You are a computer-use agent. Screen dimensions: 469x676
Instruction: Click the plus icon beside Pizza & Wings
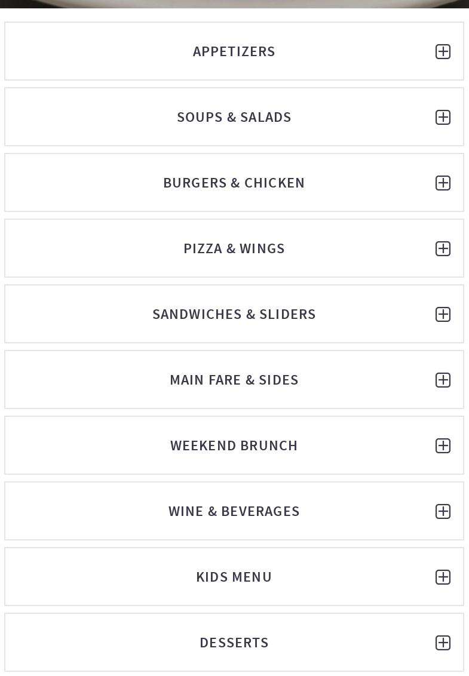point(443,248)
